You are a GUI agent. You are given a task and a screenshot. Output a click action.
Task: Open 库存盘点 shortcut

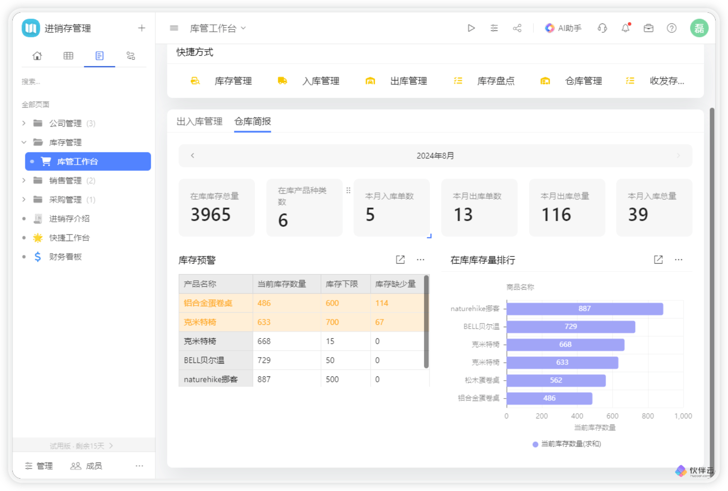(484, 81)
